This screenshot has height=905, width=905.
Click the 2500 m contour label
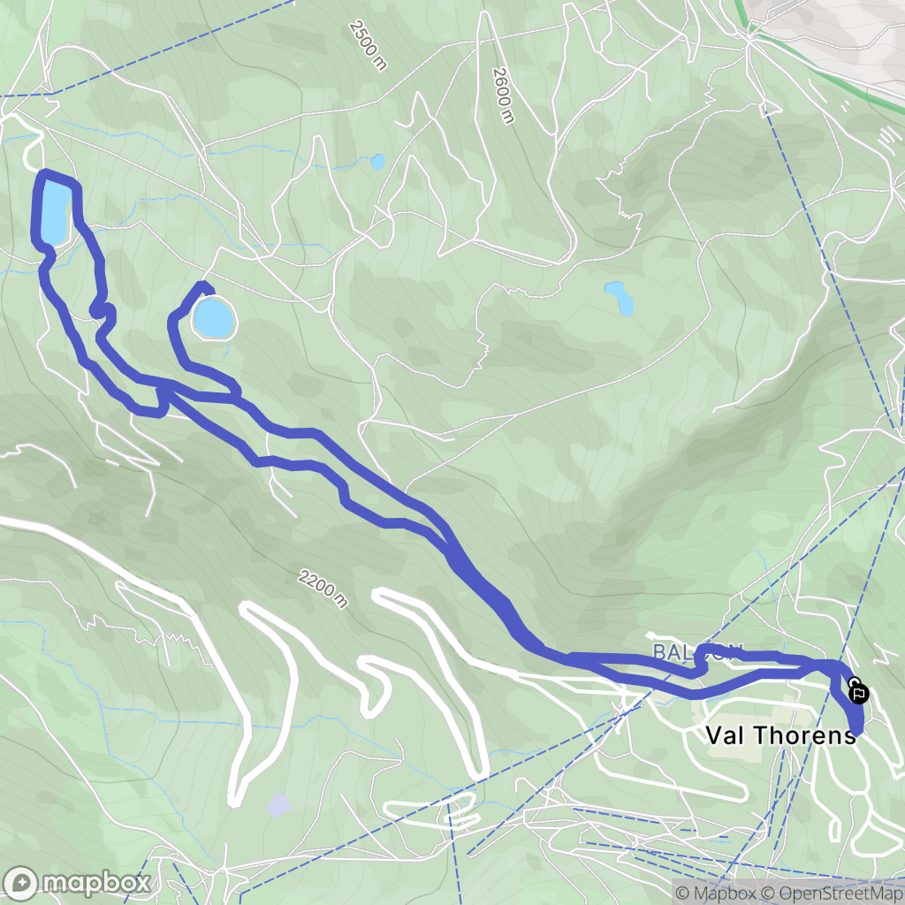(368, 46)
